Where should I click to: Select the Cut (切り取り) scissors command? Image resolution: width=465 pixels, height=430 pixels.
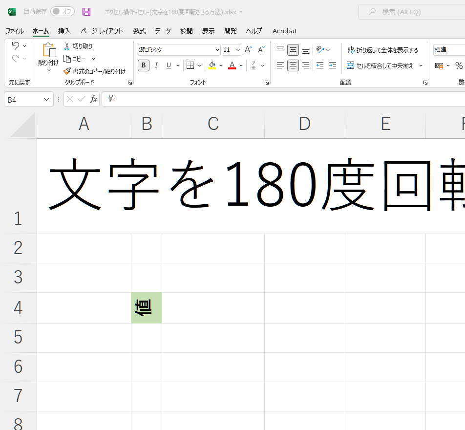click(78, 46)
